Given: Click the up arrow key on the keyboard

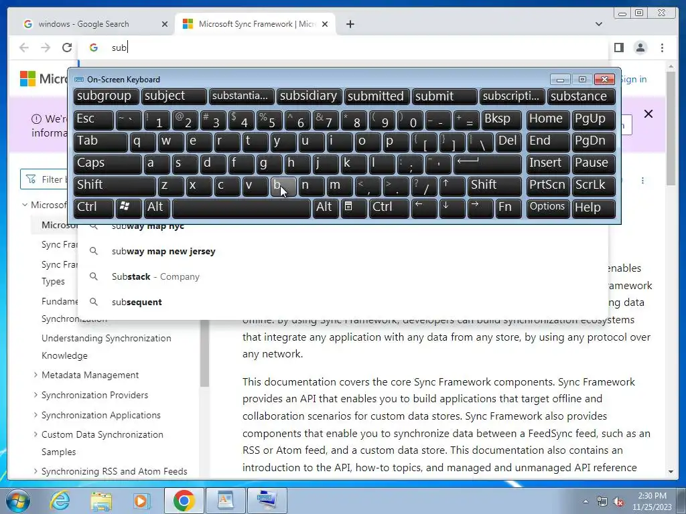Looking at the screenshot, I should point(452,186).
